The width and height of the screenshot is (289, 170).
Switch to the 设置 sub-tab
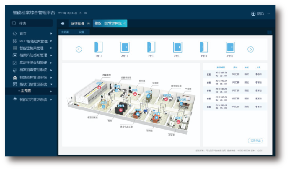pos(81,32)
